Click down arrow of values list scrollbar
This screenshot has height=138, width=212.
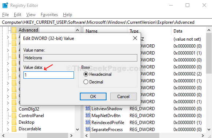click(209, 130)
